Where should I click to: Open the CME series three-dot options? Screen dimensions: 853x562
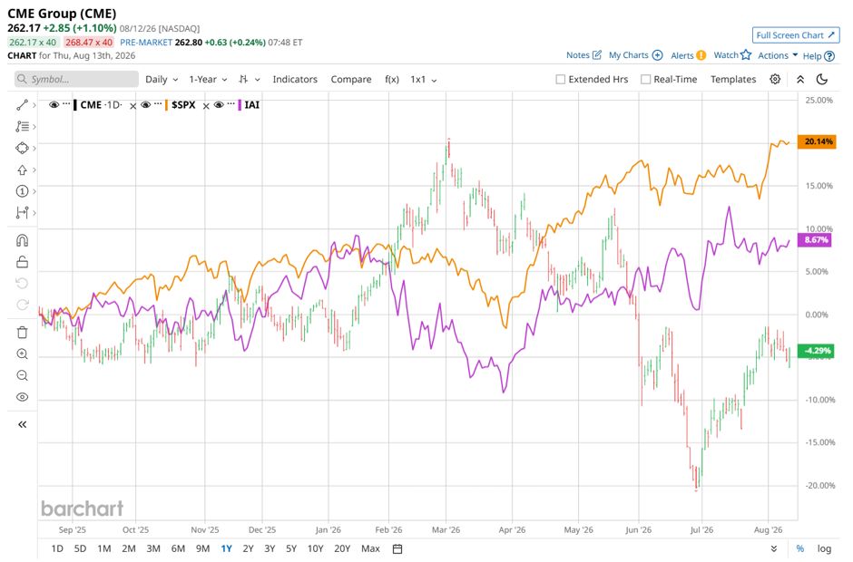(66, 103)
